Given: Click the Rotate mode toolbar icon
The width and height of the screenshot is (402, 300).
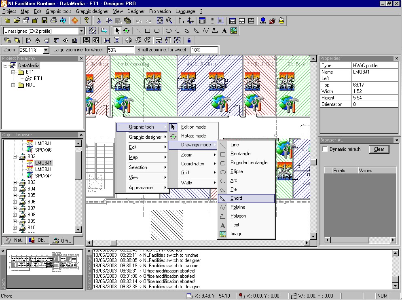Looking at the screenshot, I should coord(127,31).
